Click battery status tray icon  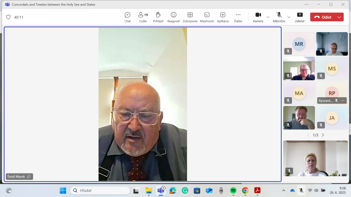(323, 191)
